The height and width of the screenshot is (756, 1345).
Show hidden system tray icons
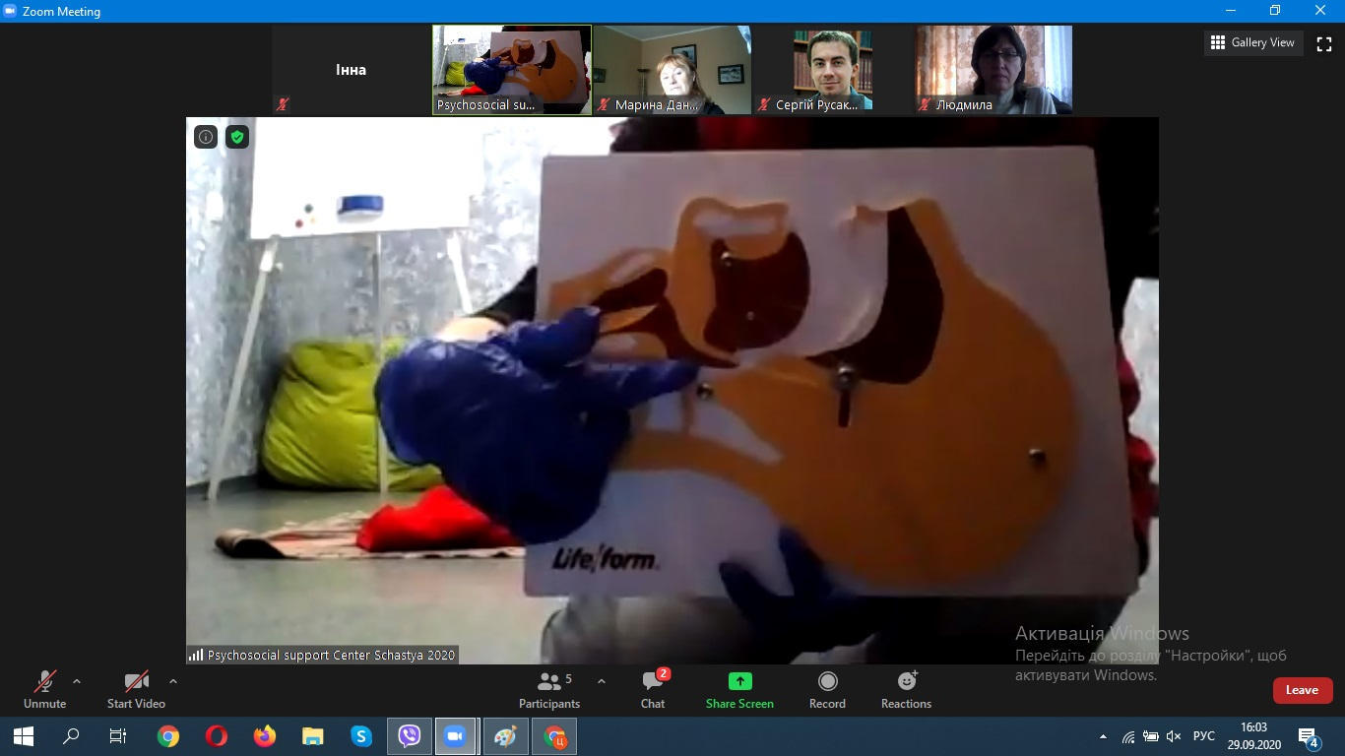pyautogui.click(x=1103, y=736)
